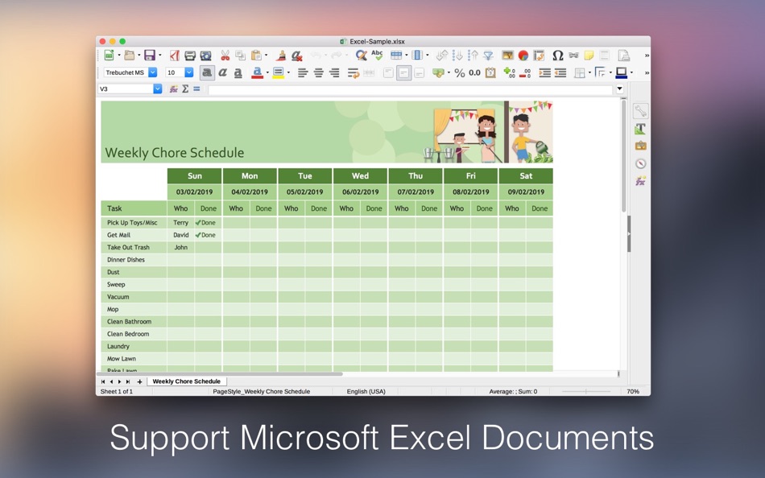
Task: Insert a pivot table
Action: [x=539, y=55]
